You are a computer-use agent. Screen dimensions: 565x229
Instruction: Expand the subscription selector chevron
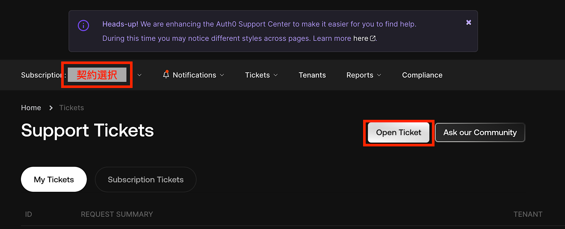140,75
